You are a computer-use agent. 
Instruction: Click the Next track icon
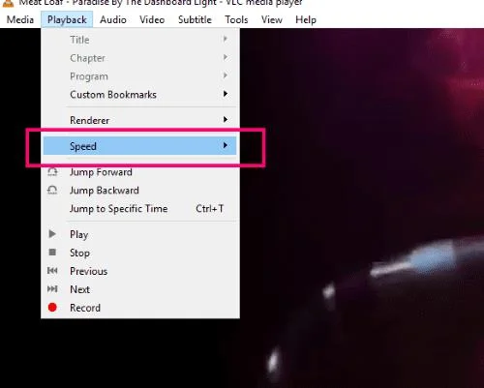[x=52, y=288]
